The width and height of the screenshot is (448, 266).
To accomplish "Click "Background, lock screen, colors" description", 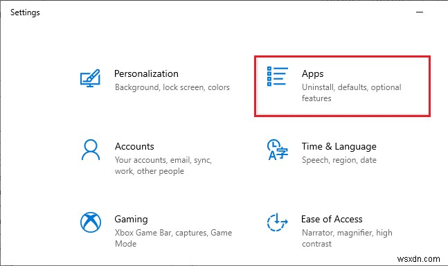I will click(172, 87).
